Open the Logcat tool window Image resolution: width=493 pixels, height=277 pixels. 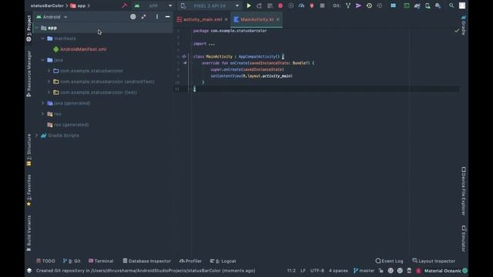click(223, 261)
